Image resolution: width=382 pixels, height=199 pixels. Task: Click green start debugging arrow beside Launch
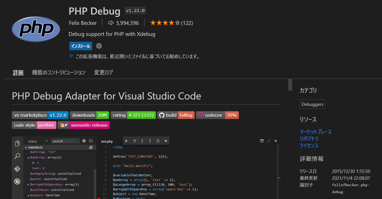(47, 141)
